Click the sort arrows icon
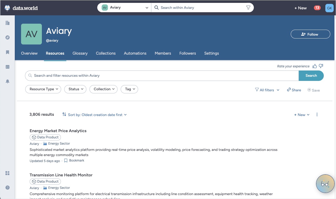 [x=64, y=114]
